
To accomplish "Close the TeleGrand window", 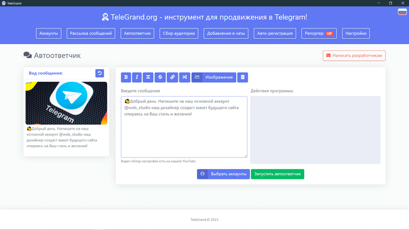I will [403, 3].
